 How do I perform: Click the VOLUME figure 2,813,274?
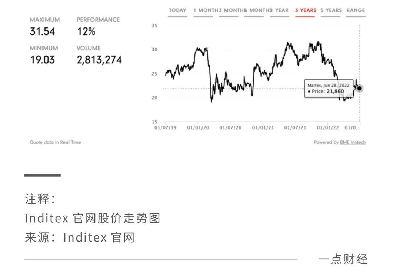(x=99, y=59)
